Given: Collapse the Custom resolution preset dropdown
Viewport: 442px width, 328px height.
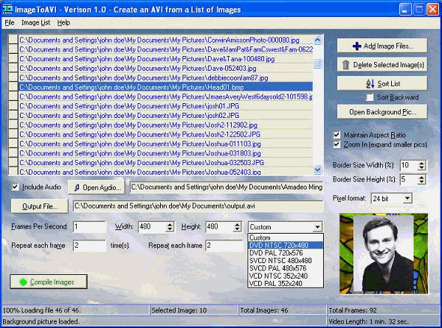Looking at the screenshot, I should pyautogui.click(x=318, y=227).
